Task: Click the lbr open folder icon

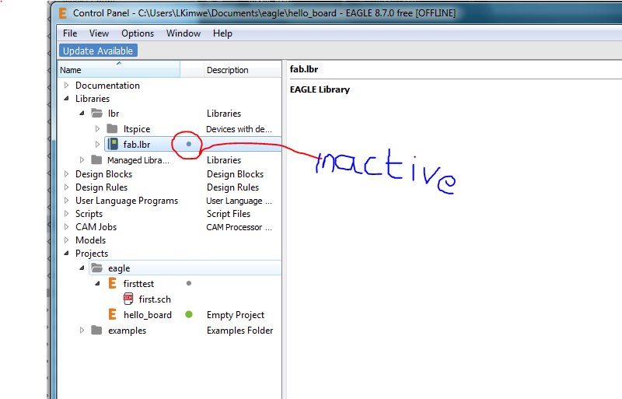Action: 96,113
